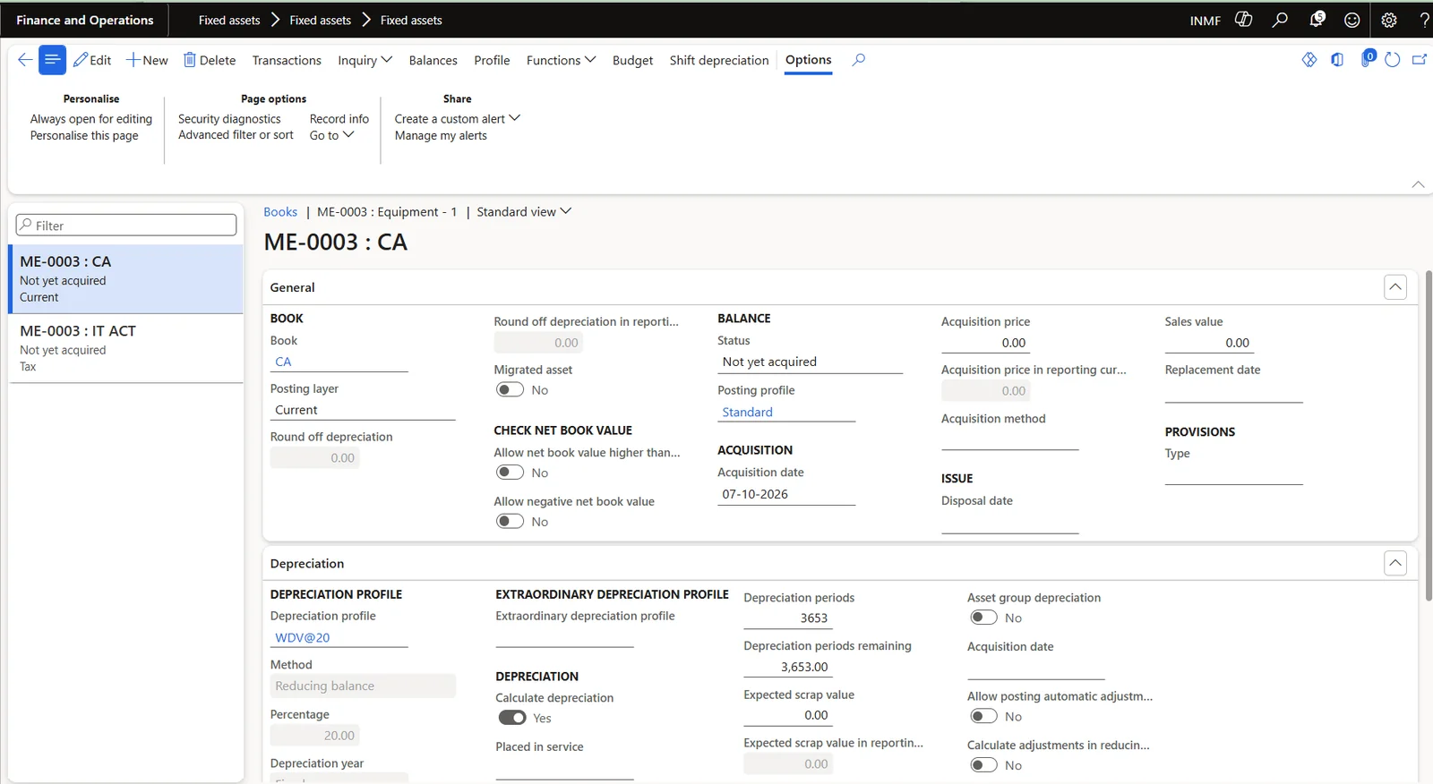Open the Transactions menu item

287,60
